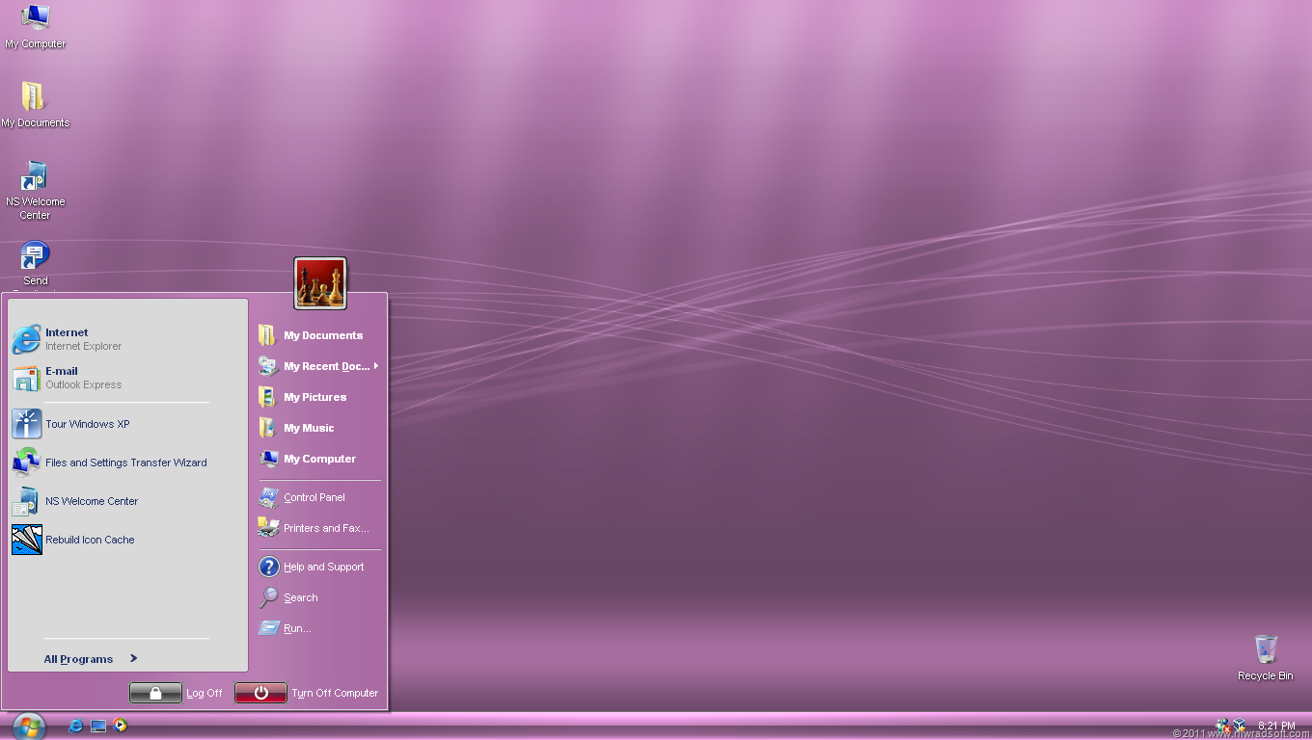Click the user account chess picture

point(320,283)
